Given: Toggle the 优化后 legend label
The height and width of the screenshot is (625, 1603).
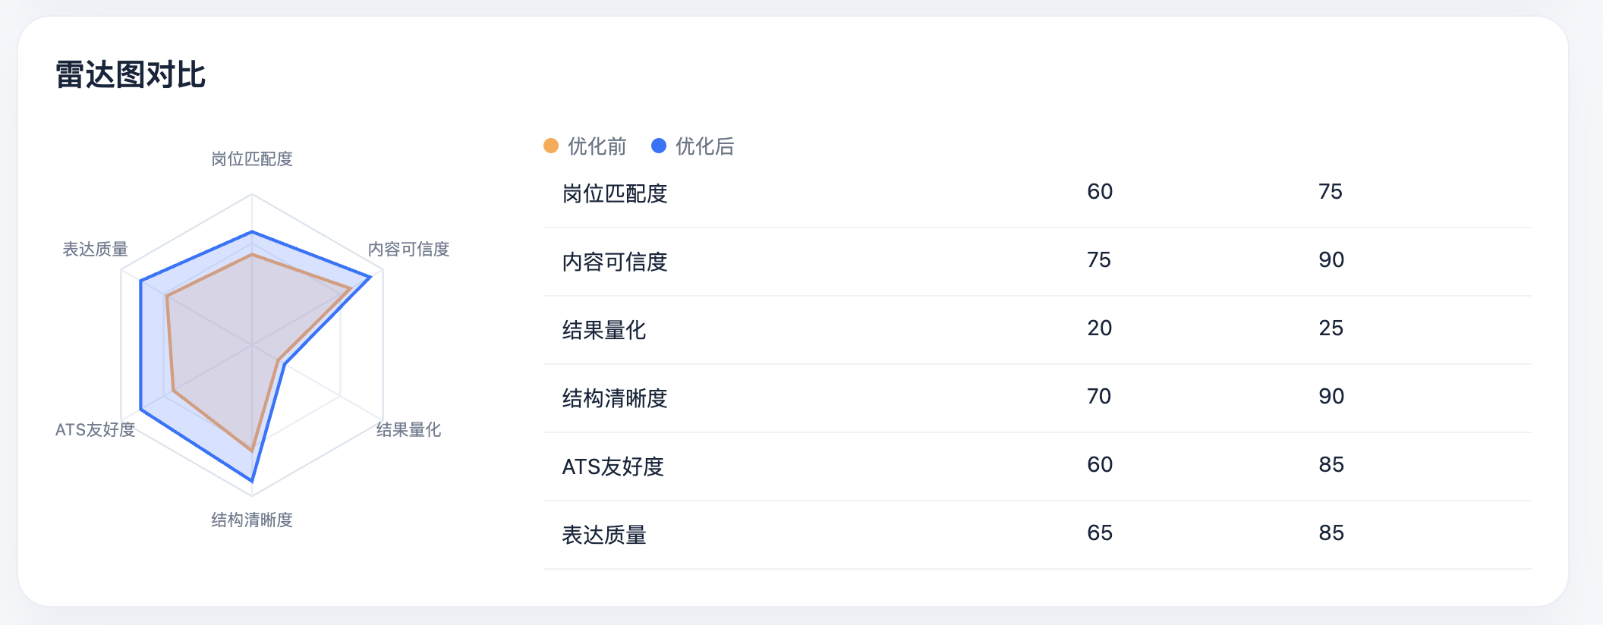Looking at the screenshot, I should 705,146.
